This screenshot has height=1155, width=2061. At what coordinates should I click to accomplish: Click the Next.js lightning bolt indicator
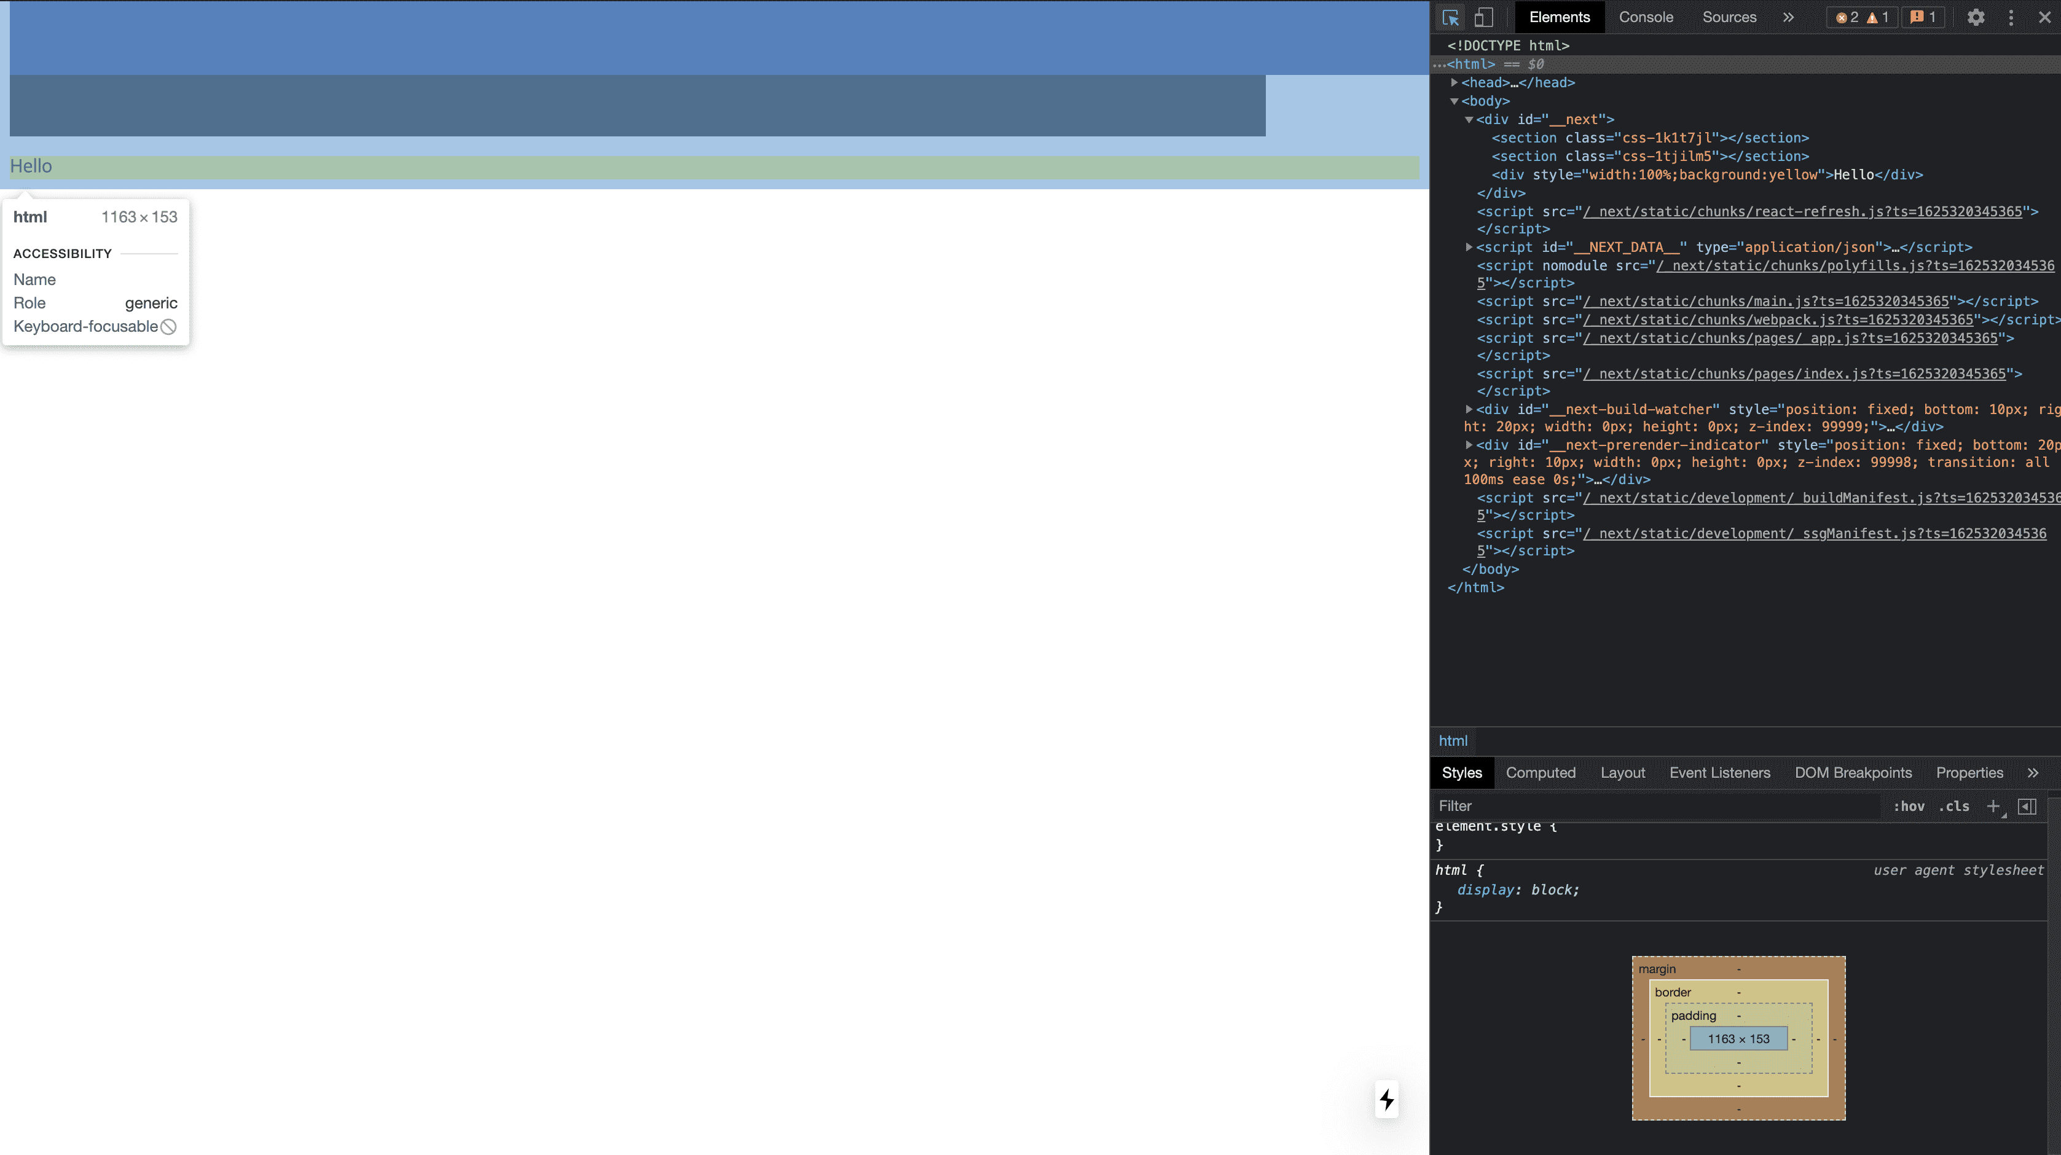coord(1386,1100)
